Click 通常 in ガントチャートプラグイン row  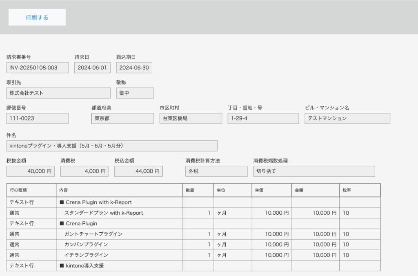[31, 234]
